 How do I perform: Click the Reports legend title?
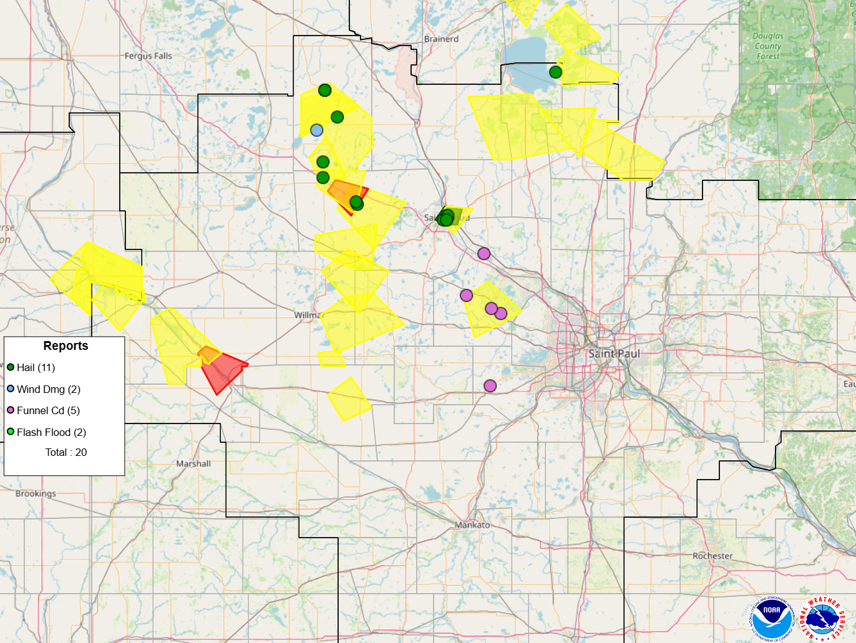click(66, 346)
